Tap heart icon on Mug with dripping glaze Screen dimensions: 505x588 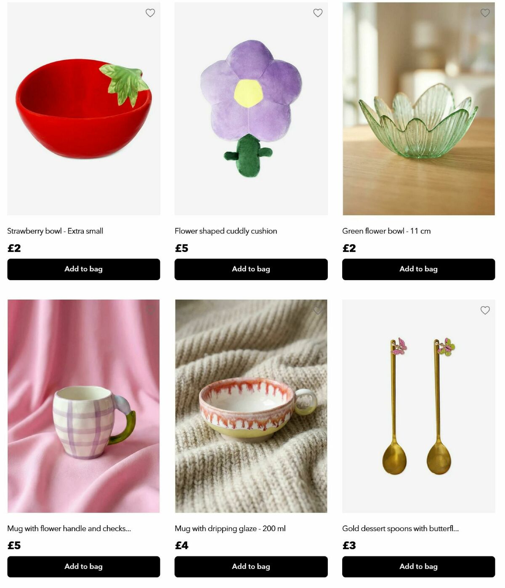click(x=318, y=310)
